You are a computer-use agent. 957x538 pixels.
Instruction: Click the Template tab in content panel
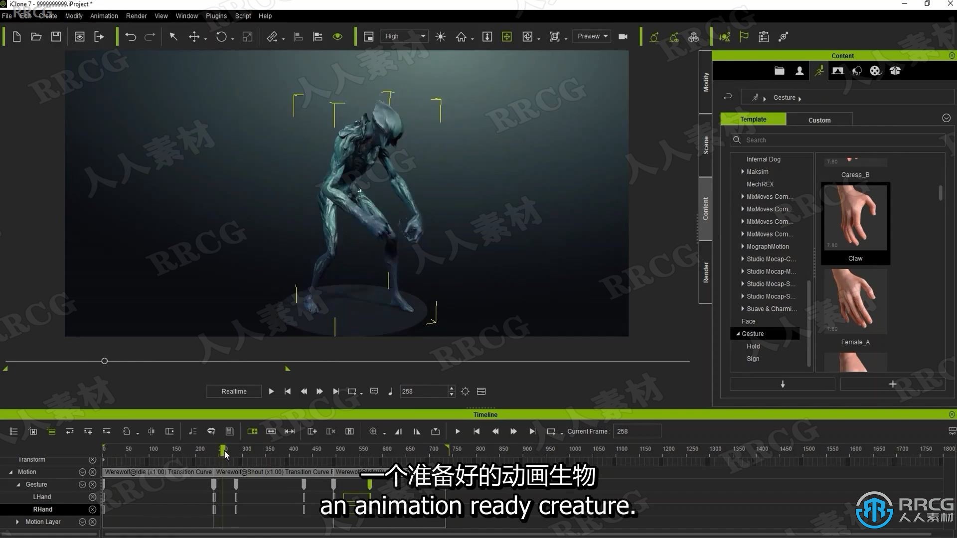[x=753, y=119]
